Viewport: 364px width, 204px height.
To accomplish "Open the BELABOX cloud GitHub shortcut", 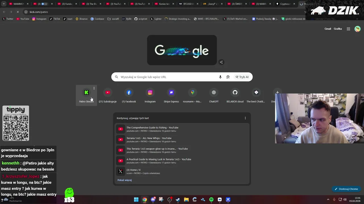I will click(235, 95).
